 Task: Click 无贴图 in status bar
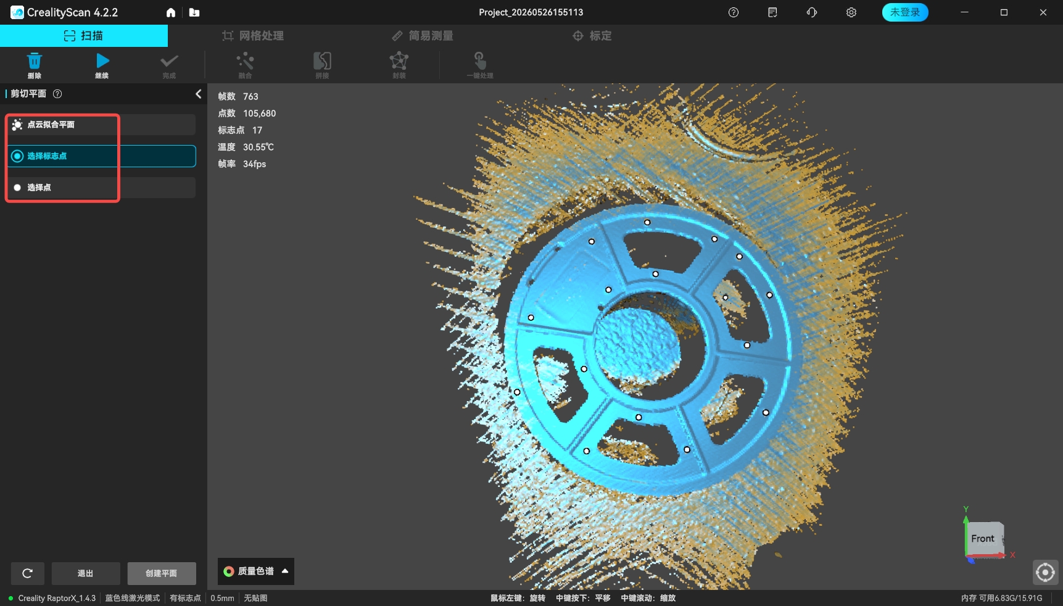255,598
